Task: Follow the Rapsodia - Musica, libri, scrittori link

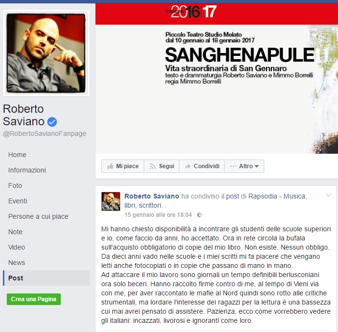Action: pos(216,200)
